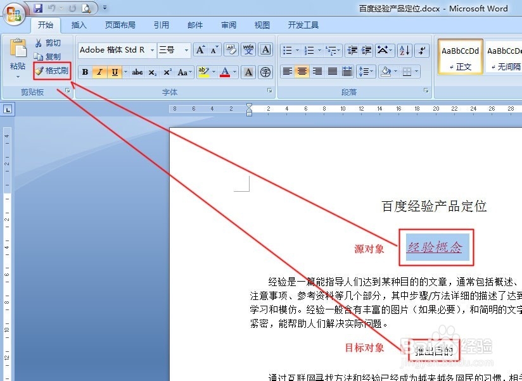Open the 页面布局 ribbon tab

pos(120,25)
